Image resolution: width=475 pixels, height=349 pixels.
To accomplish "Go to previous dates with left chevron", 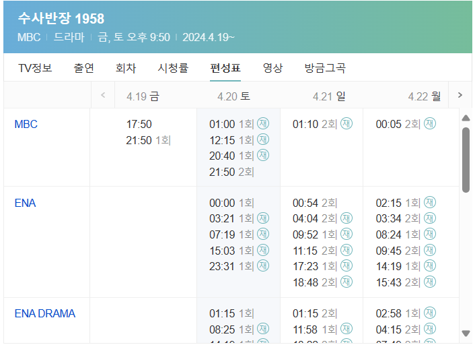I will click(103, 95).
